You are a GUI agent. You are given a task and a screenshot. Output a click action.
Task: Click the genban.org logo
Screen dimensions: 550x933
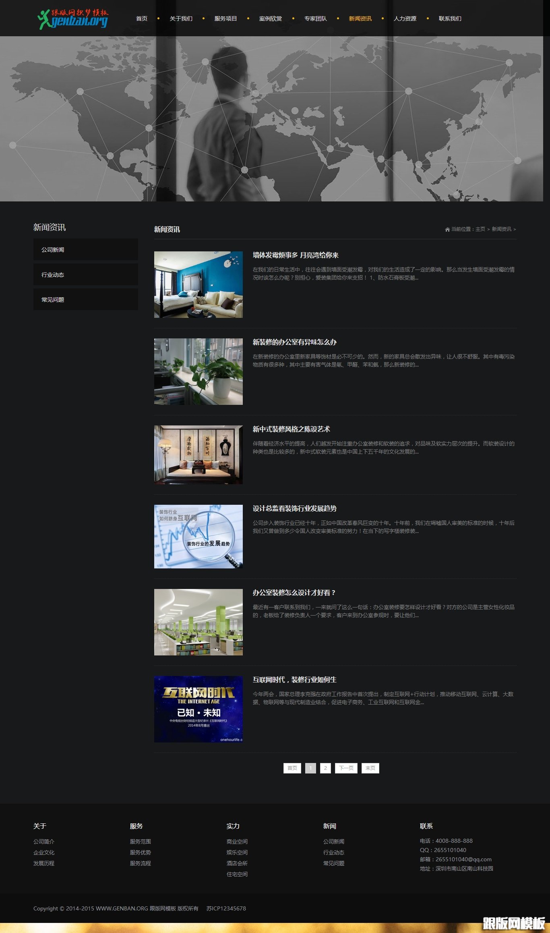73,19
